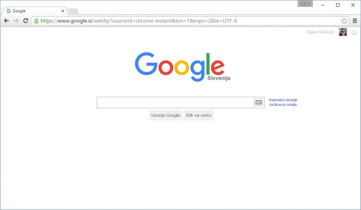Click the forward navigation arrow

[x=16, y=21]
